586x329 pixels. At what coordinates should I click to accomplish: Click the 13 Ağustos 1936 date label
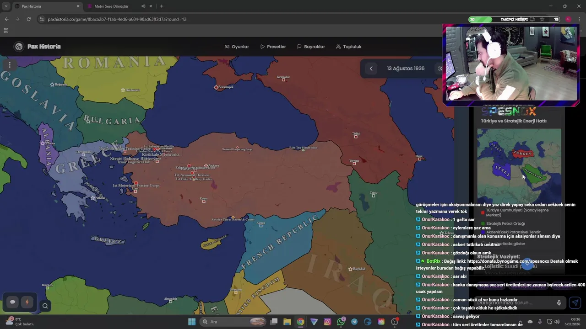tap(406, 69)
